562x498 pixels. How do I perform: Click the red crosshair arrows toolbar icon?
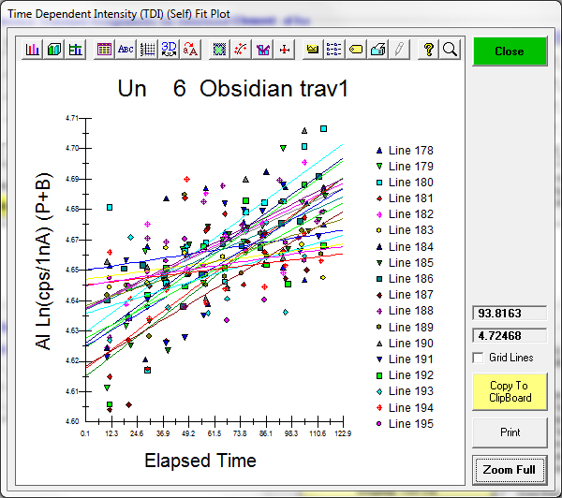(286, 50)
